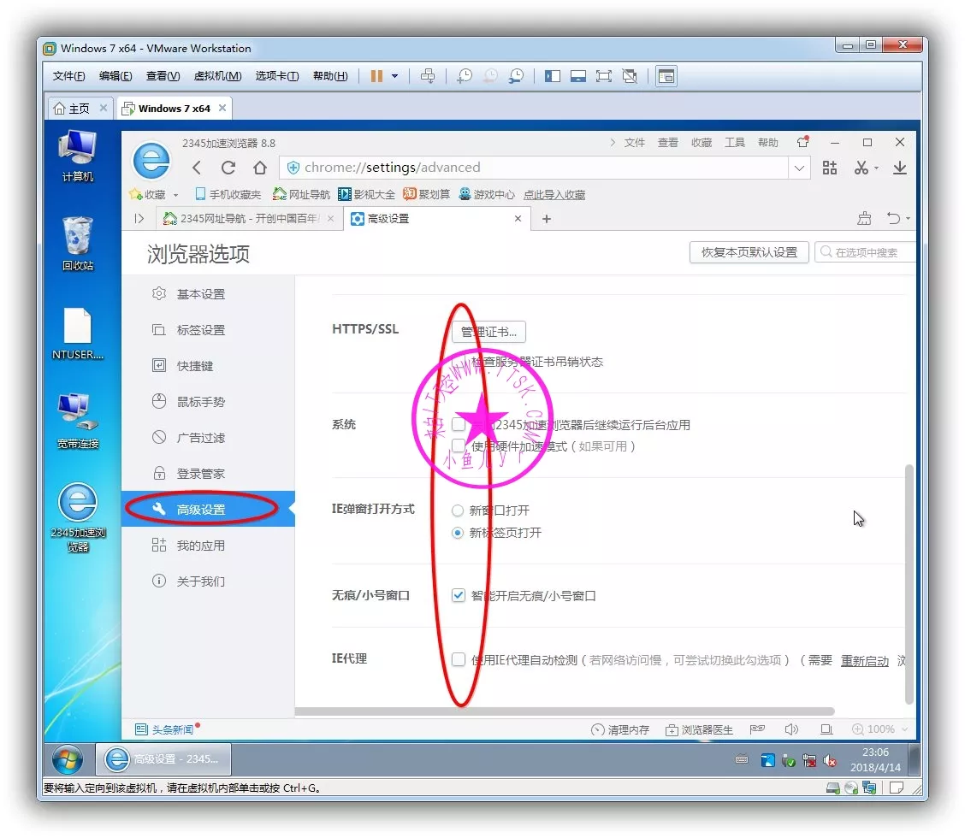This screenshot has width=965, height=838.
Task: Click the 管理证书 button under HTTPS/SSL
Action: [488, 332]
